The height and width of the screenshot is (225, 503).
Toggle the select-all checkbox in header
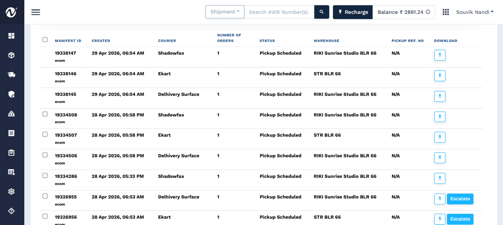coord(45,39)
